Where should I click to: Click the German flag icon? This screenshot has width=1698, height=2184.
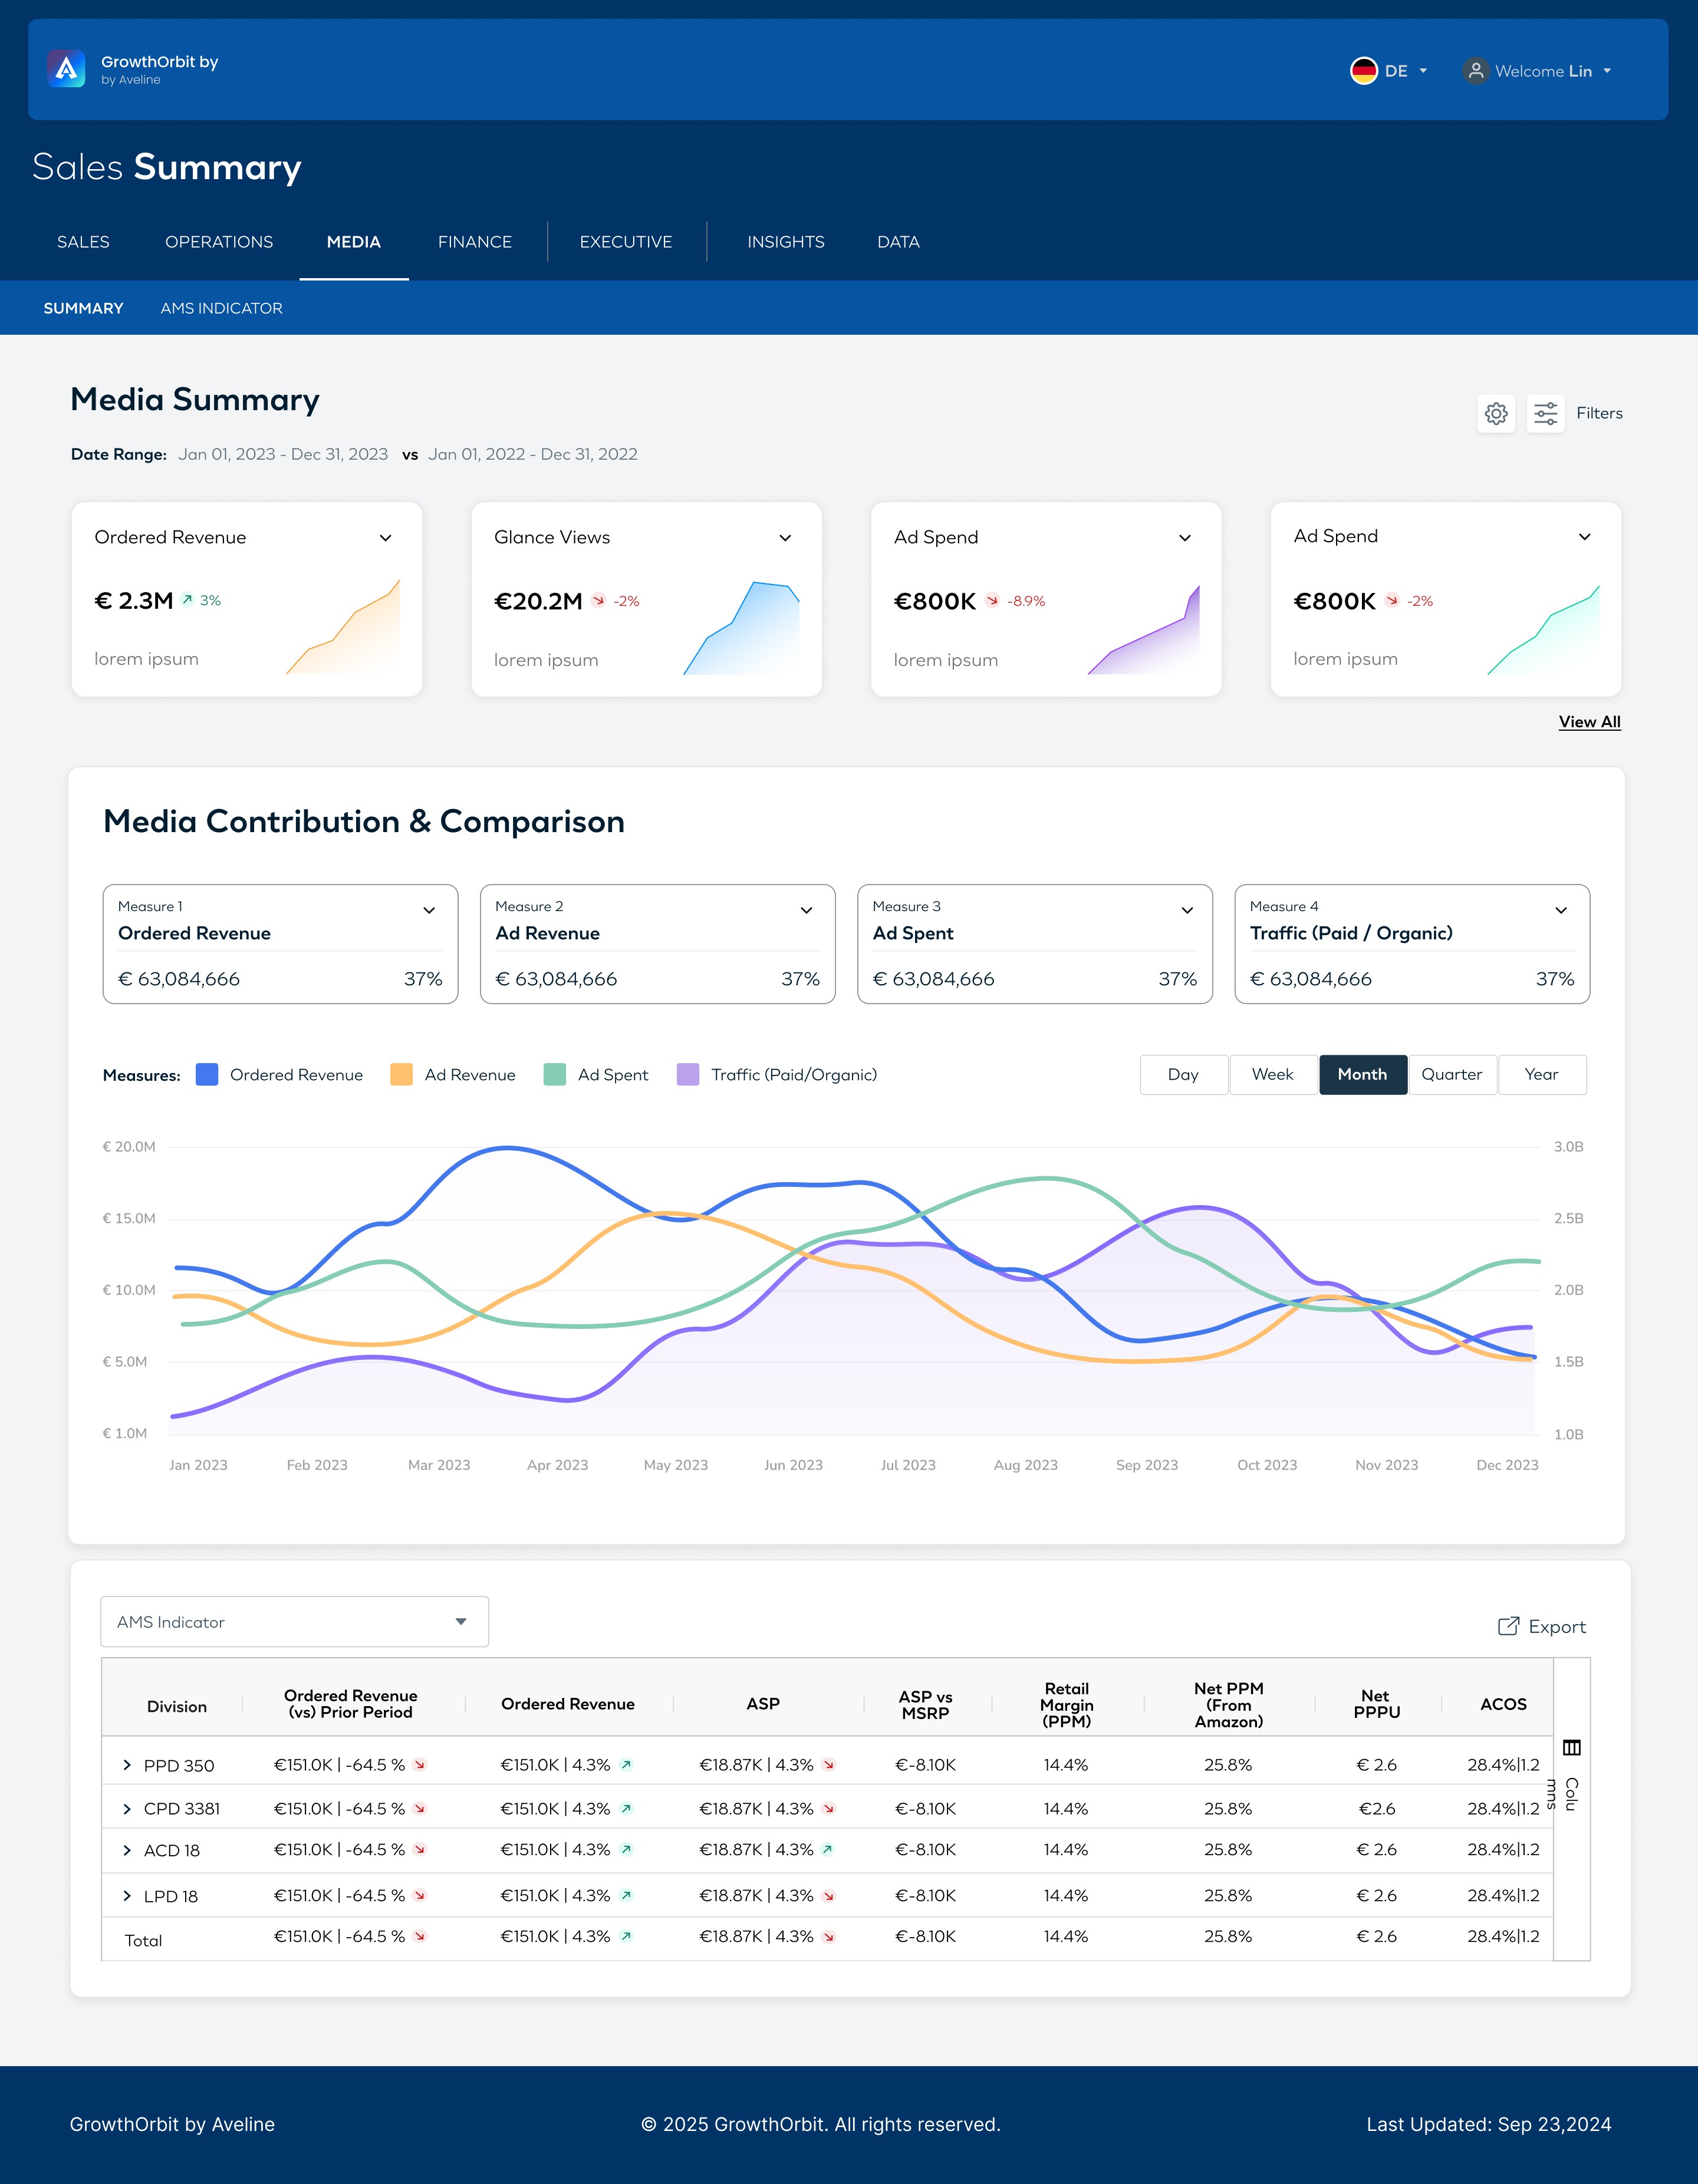[x=1363, y=71]
